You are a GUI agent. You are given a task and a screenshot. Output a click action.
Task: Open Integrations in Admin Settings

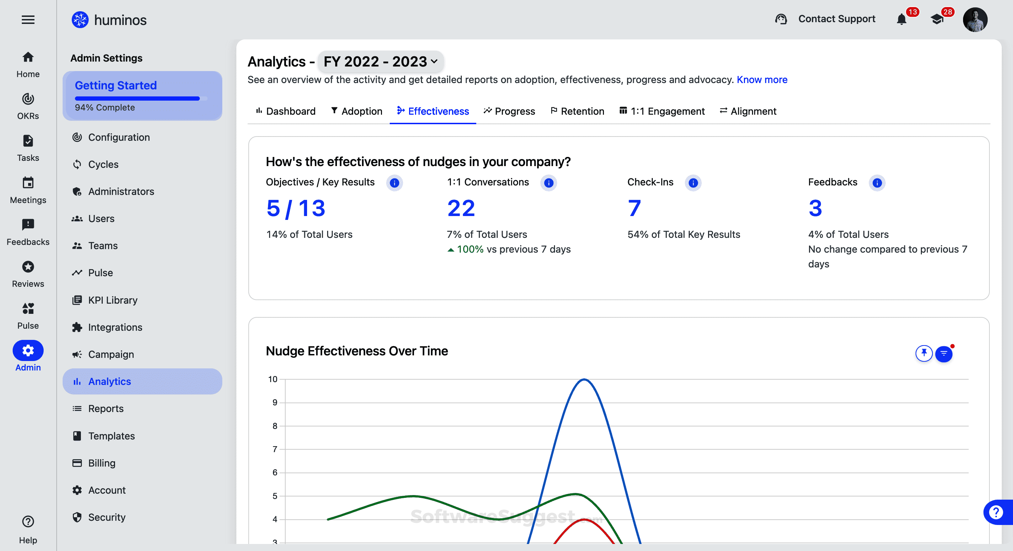pyautogui.click(x=115, y=327)
